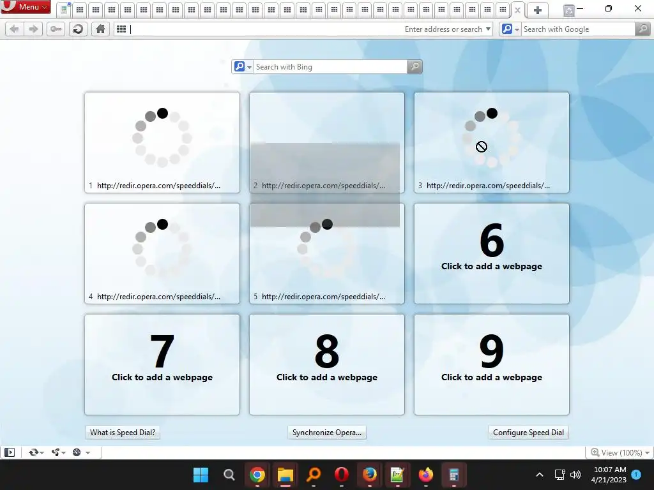Go to the Home page icon
Image resolution: width=654 pixels, height=490 pixels.
[x=100, y=29]
